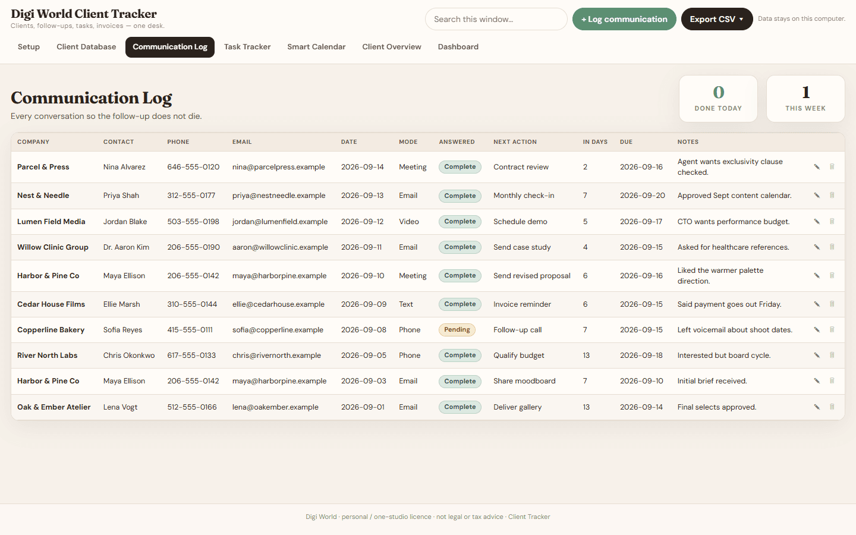Screen dimensions: 856x535
Task: Click due date 2026-09-20
Action: 643,196
